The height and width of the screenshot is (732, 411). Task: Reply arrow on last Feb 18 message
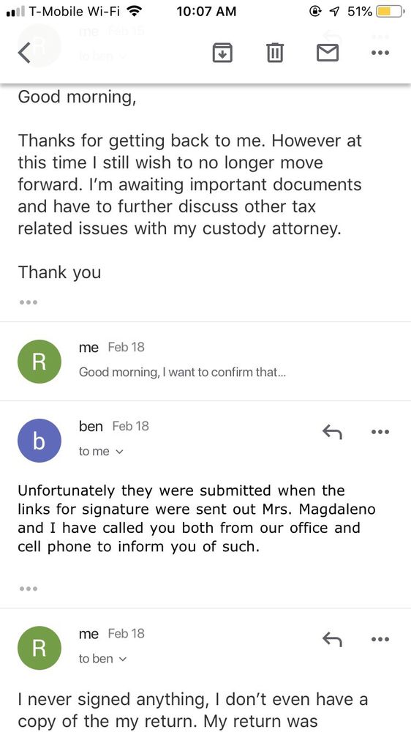click(x=332, y=640)
